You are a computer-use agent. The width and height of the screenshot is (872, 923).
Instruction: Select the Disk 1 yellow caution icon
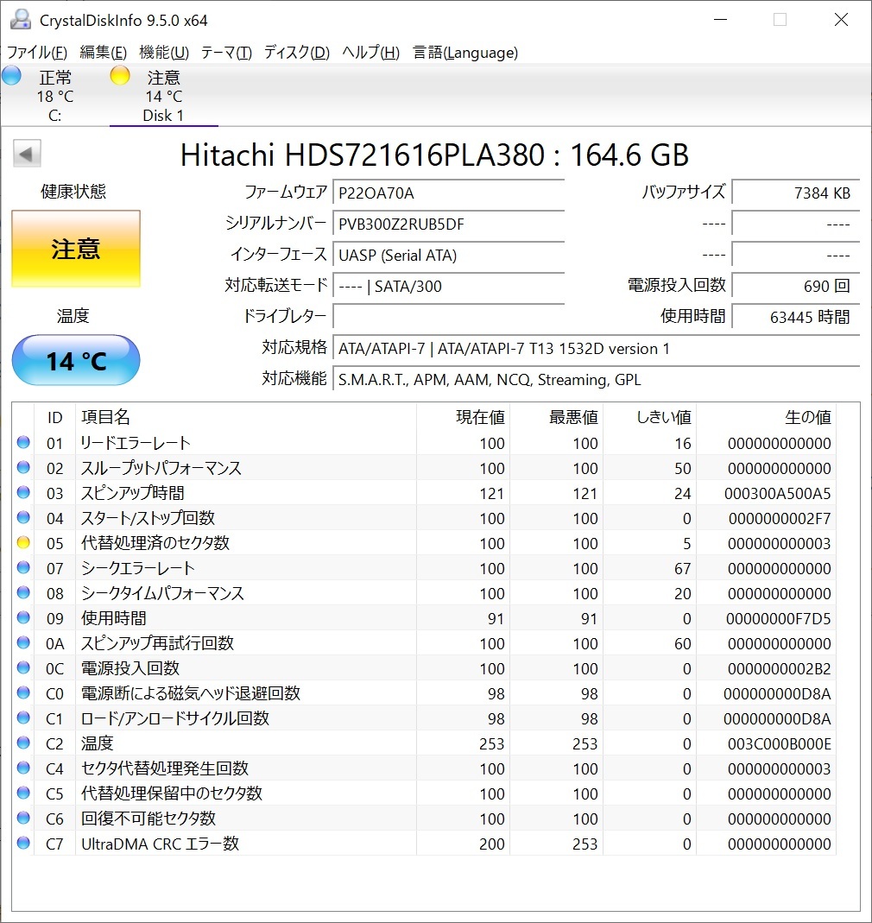point(120,75)
